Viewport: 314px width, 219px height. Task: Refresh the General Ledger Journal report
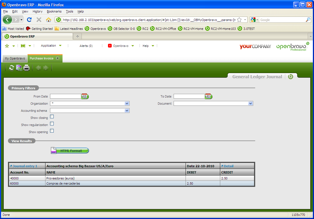[11, 68]
